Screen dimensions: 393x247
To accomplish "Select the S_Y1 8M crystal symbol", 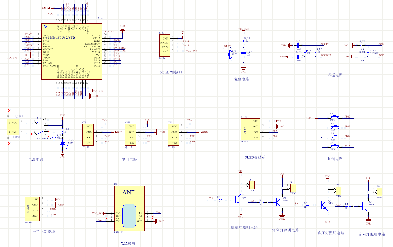I will coord(304,51).
